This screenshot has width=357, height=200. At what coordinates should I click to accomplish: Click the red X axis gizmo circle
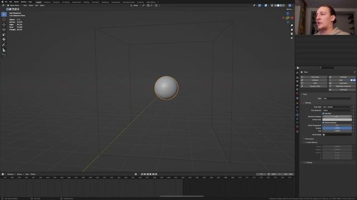[292, 18]
